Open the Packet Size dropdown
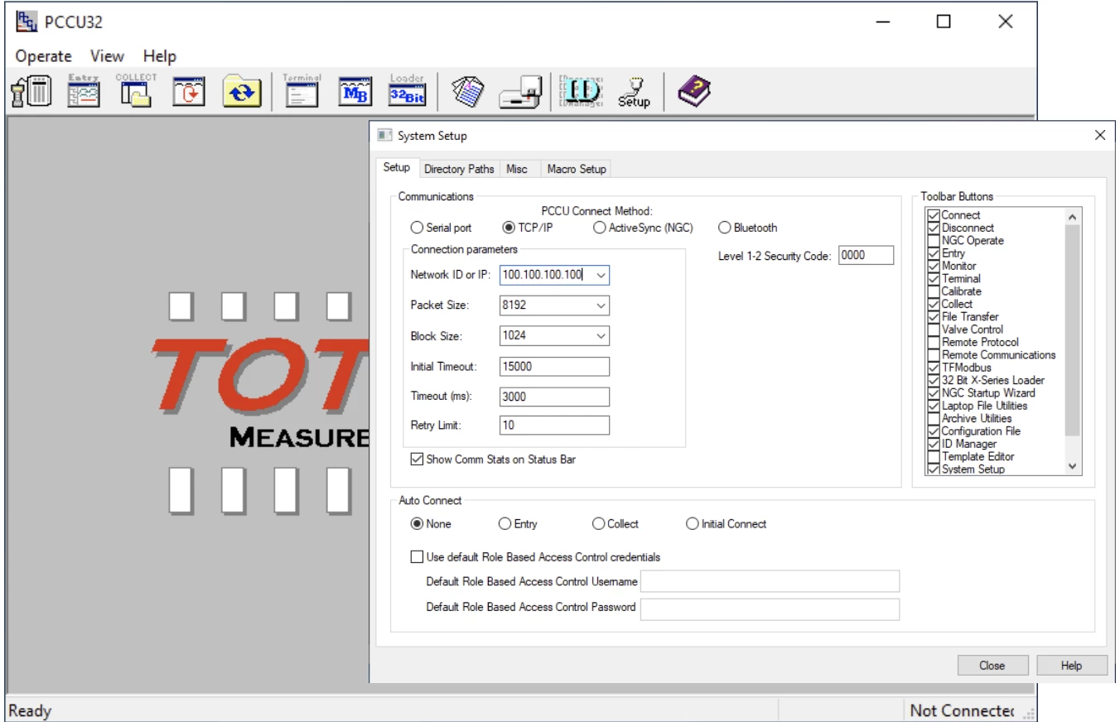 click(601, 306)
